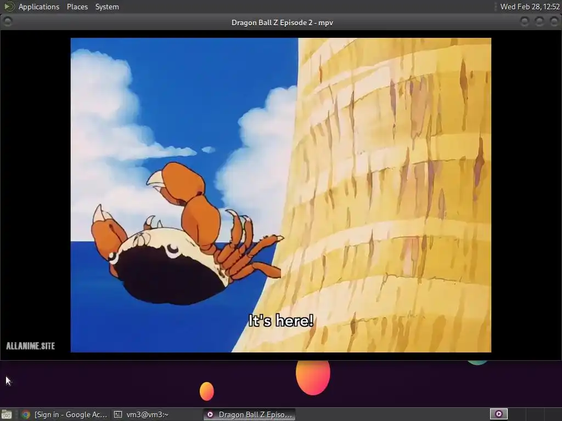This screenshot has width=562, height=421.
Task: Open the Places menu
Action: 77,7
